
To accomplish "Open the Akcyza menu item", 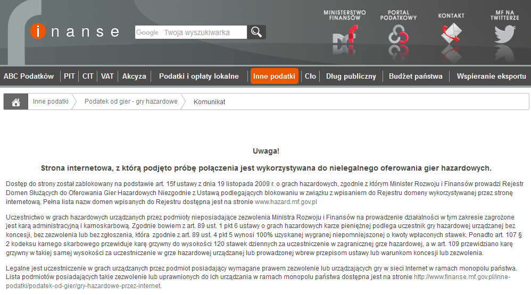I will click(x=134, y=76).
